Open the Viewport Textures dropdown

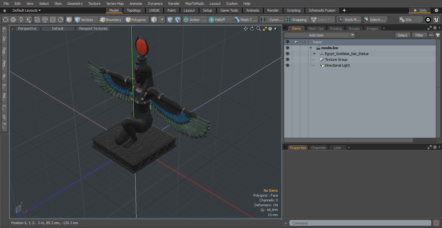click(93, 28)
